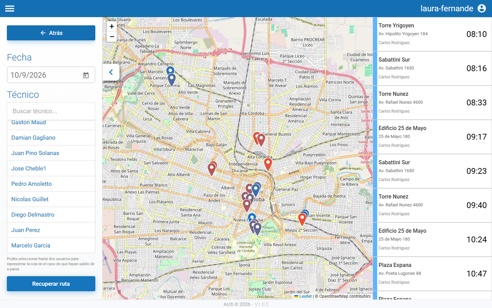492x308 pixels.
Task: Open the Plaza Espana 10:47 stop
Action: click(x=432, y=274)
